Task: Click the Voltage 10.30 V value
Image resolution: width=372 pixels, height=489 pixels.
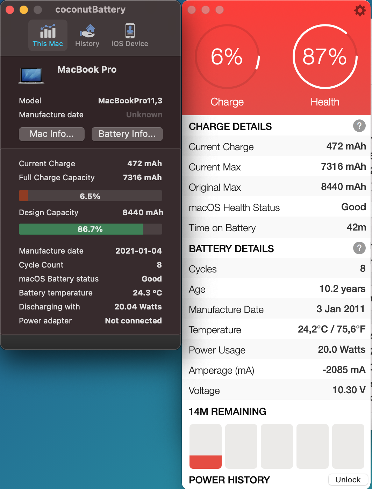Action: pyautogui.click(x=349, y=390)
